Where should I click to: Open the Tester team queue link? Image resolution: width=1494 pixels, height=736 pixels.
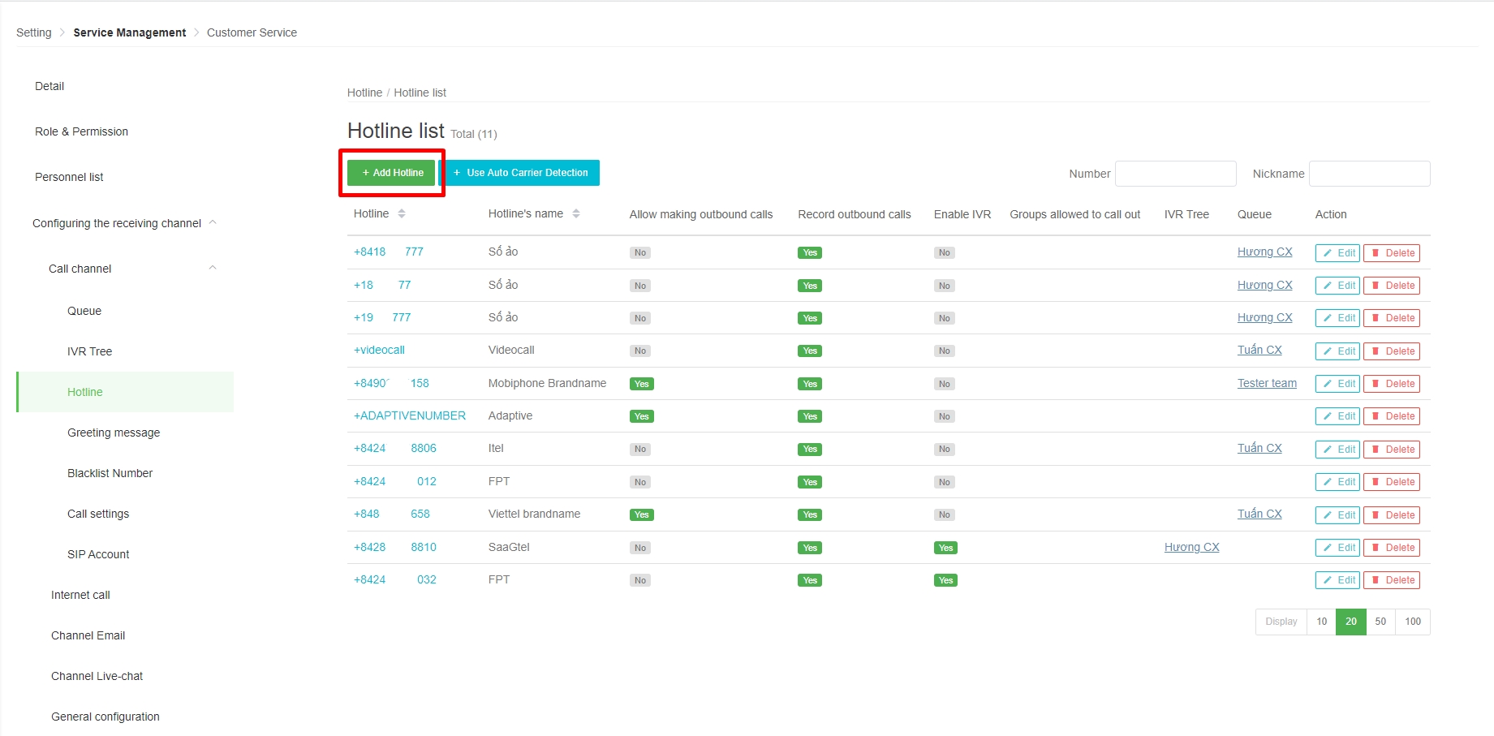coord(1266,384)
